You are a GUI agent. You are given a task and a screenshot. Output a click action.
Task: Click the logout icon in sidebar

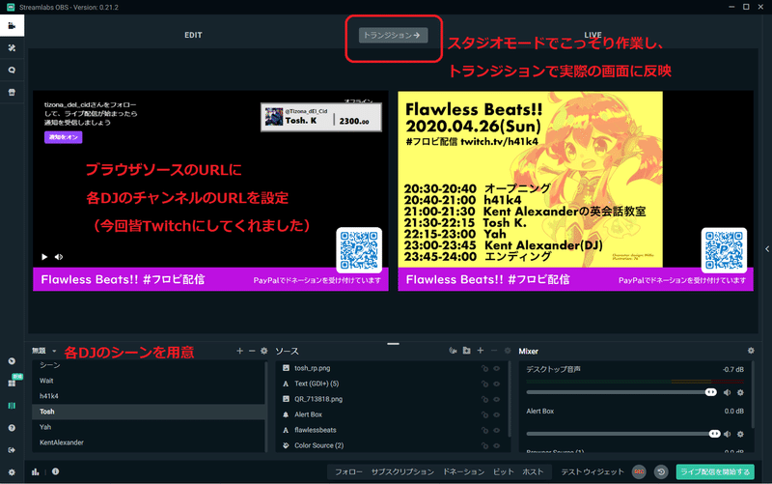point(12,450)
